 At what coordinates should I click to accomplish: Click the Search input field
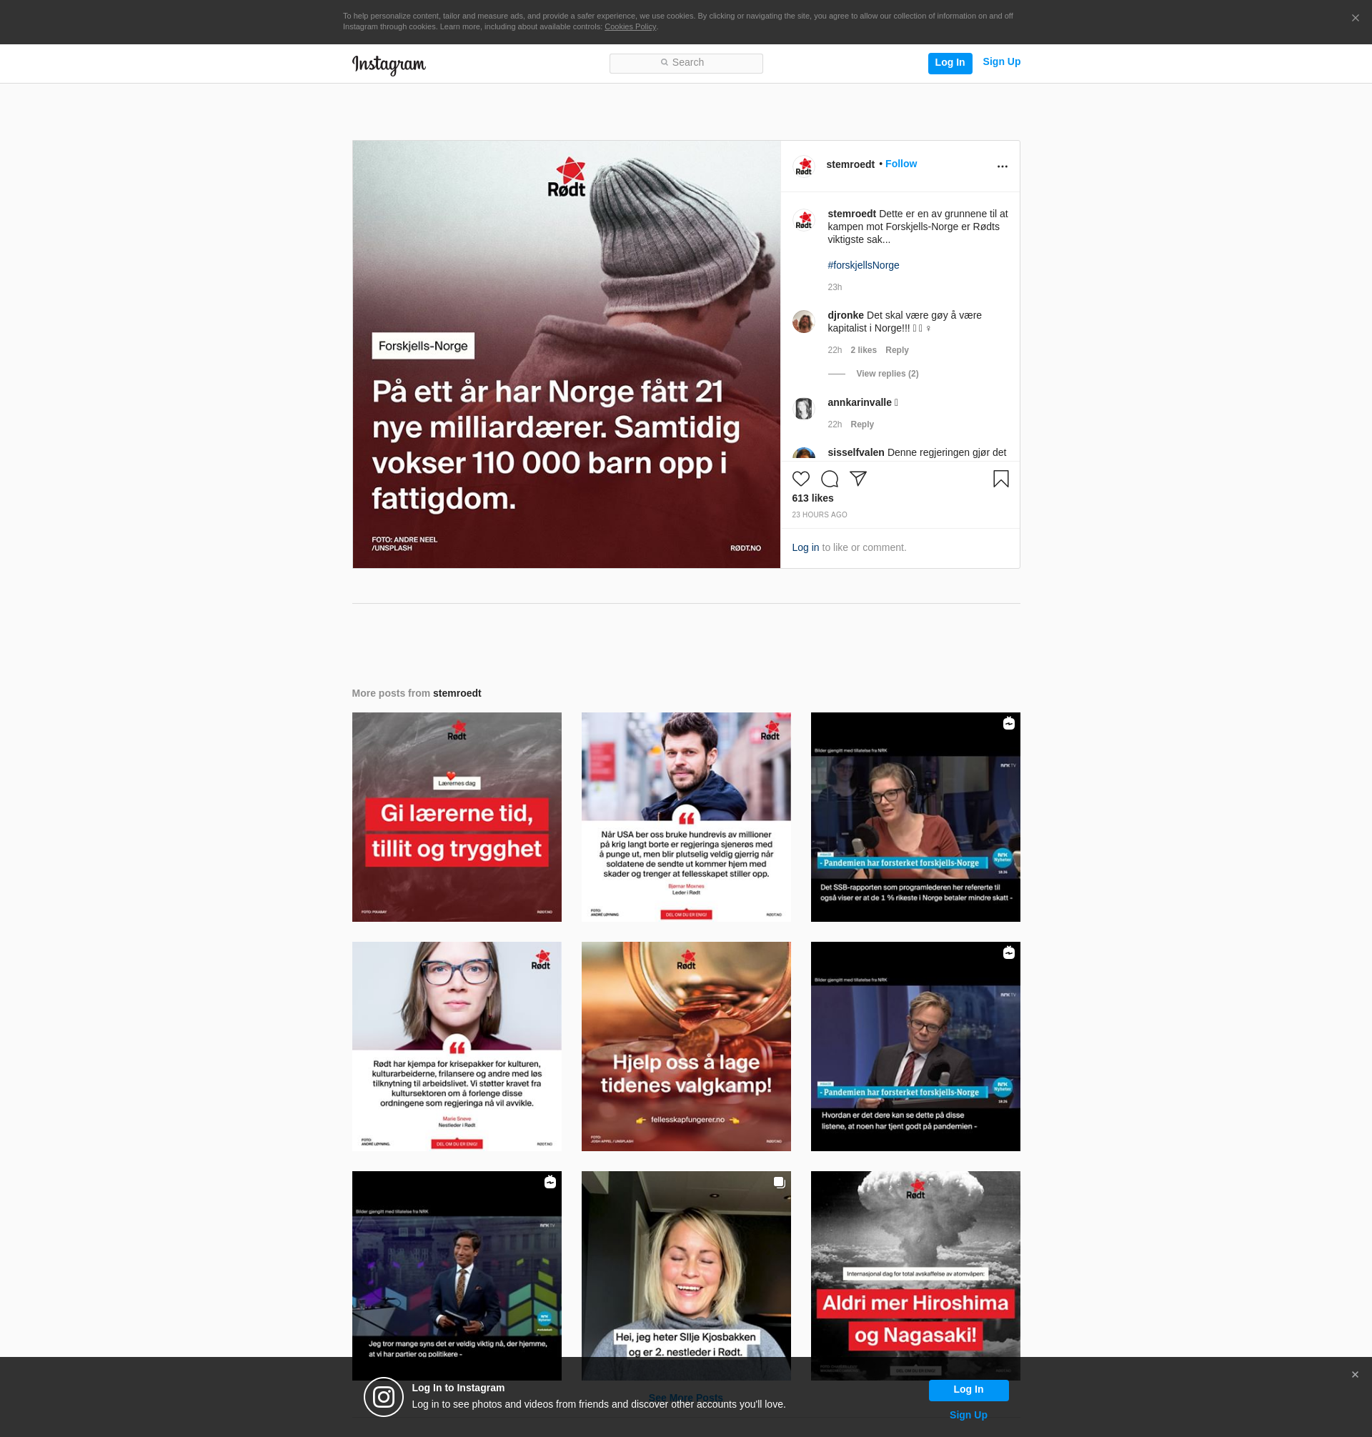(x=685, y=63)
